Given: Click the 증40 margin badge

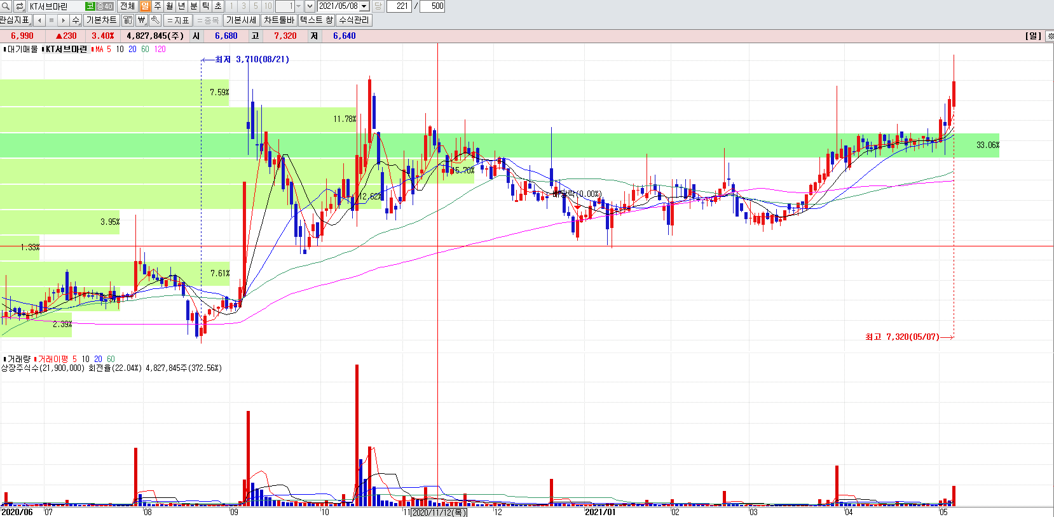Looking at the screenshot, I should pos(104,6).
